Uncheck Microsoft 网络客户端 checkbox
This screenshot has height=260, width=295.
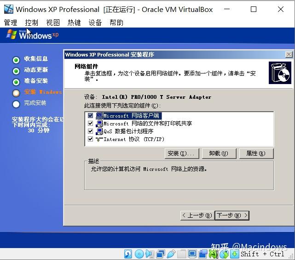coord(91,115)
